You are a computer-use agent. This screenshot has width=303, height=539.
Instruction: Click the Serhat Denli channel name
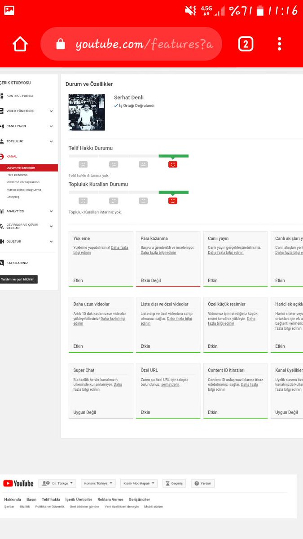tap(129, 97)
